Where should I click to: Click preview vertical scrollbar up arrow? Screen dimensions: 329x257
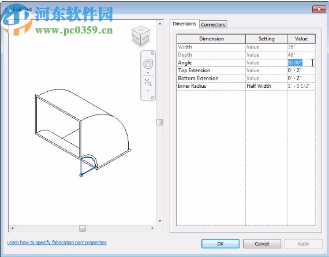click(160, 24)
